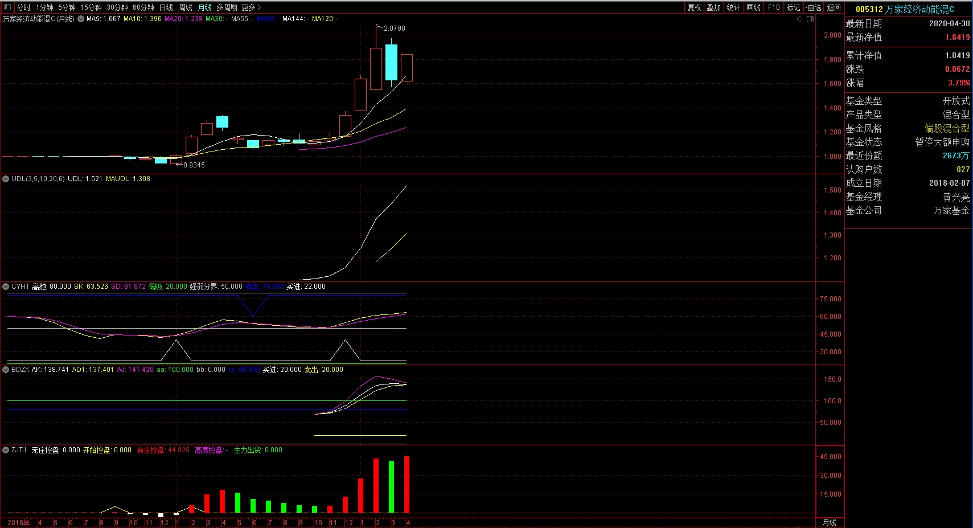Viewport: 973px width, 528px height.
Task: Click the UDL(3,5,10,20,6) indicator name
Action: coord(38,178)
